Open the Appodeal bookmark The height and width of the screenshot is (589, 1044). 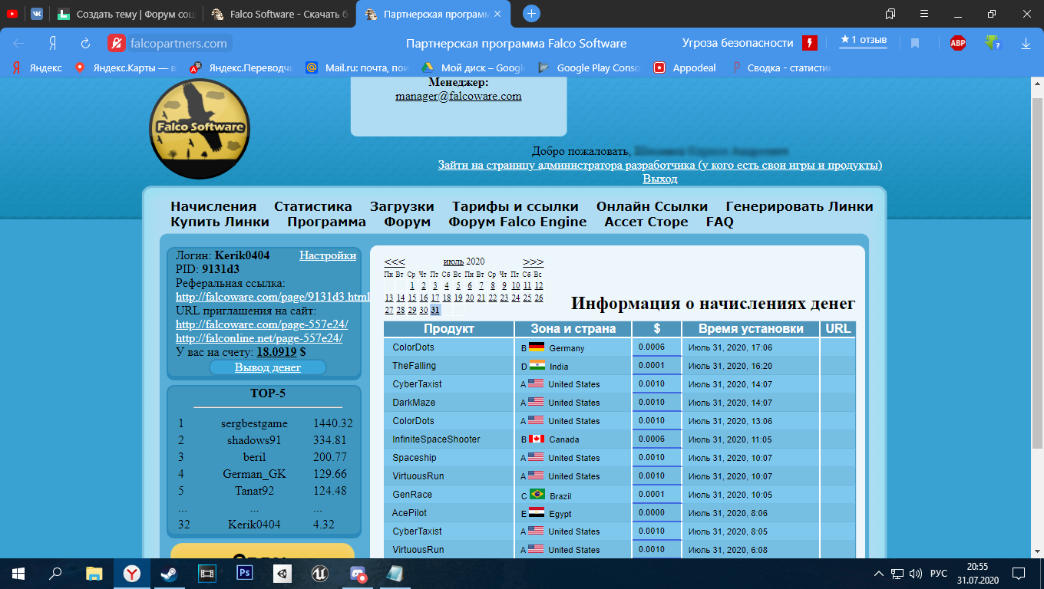tap(686, 67)
